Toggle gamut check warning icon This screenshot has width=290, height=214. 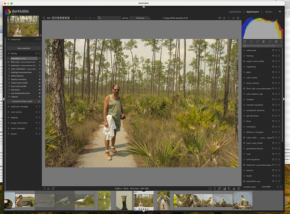[234, 188]
